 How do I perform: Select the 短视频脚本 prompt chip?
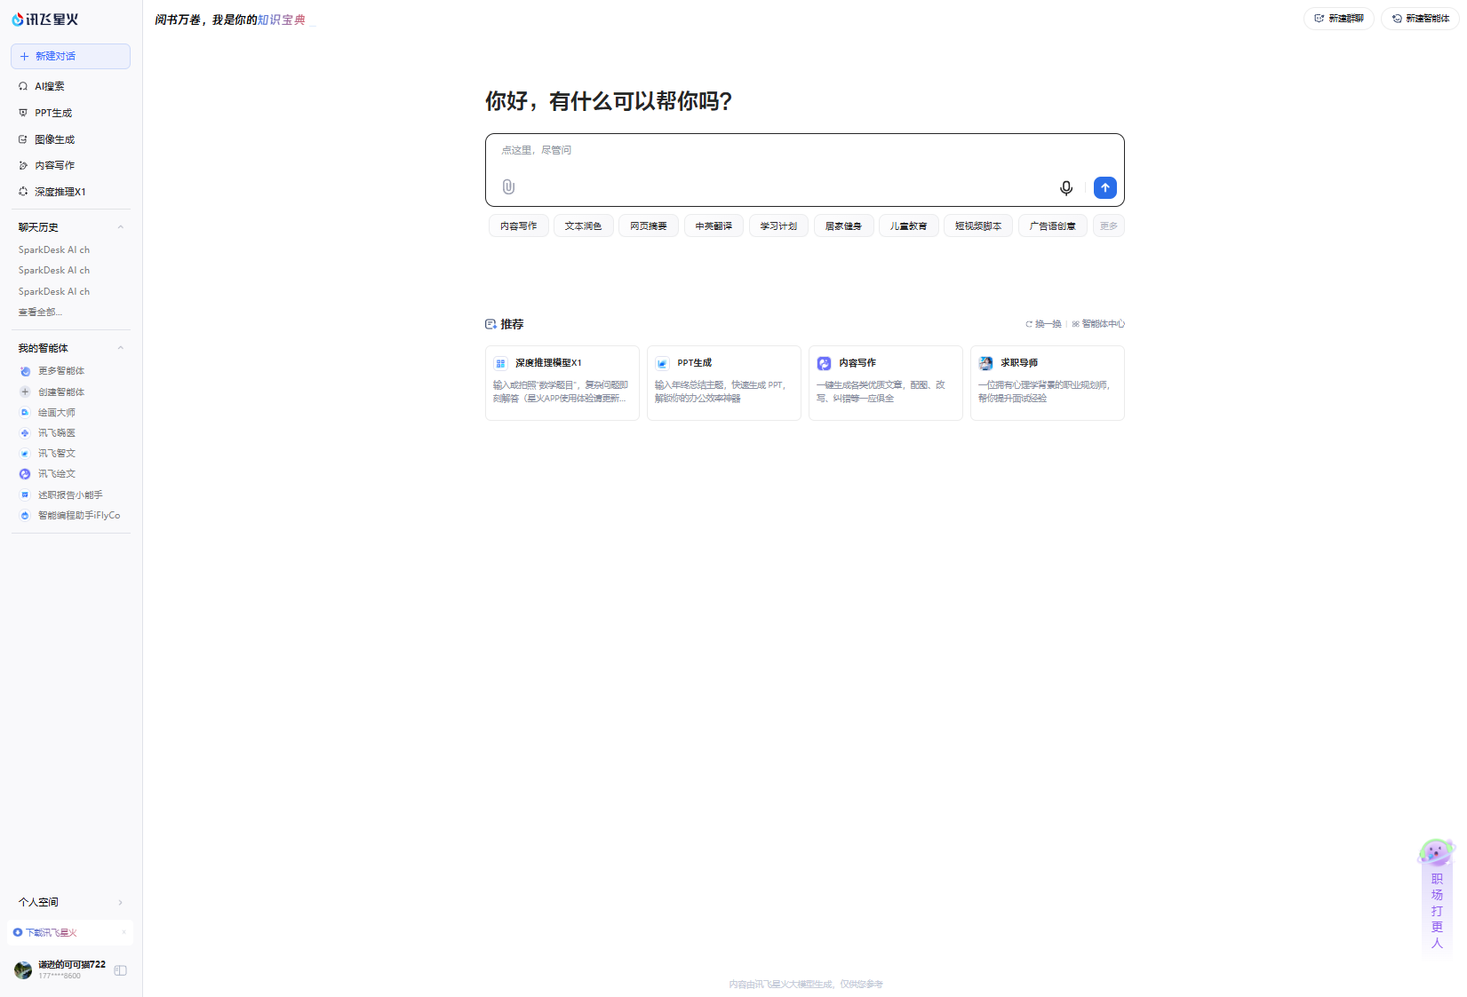[978, 226]
